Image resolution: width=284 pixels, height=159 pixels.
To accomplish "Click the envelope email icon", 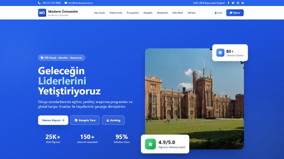I will tap(66, 3).
